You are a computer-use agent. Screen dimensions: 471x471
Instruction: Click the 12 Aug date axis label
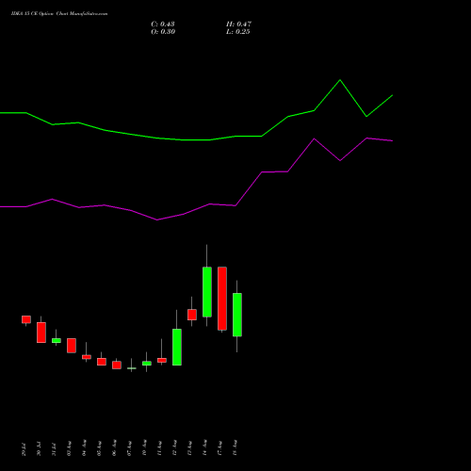click(x=174, y=447)
